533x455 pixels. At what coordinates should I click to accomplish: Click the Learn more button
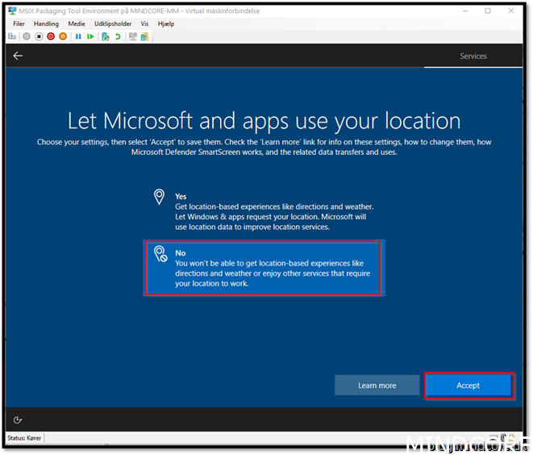click(x=377, y=385)
